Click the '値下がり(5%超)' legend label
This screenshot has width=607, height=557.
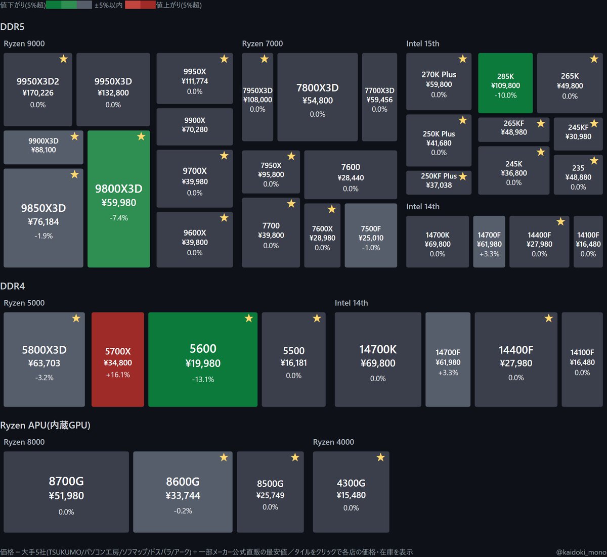[23, 5]
